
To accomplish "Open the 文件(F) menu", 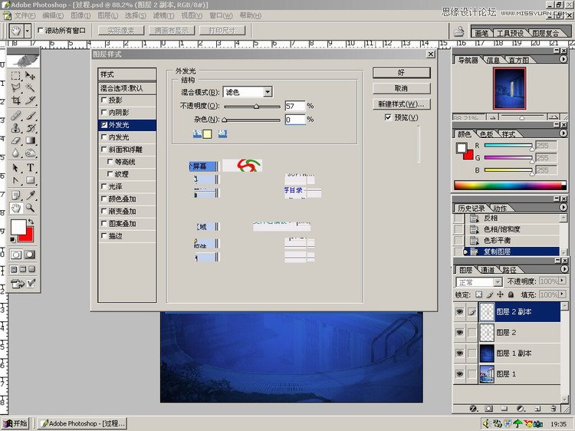I will [25, 15].
